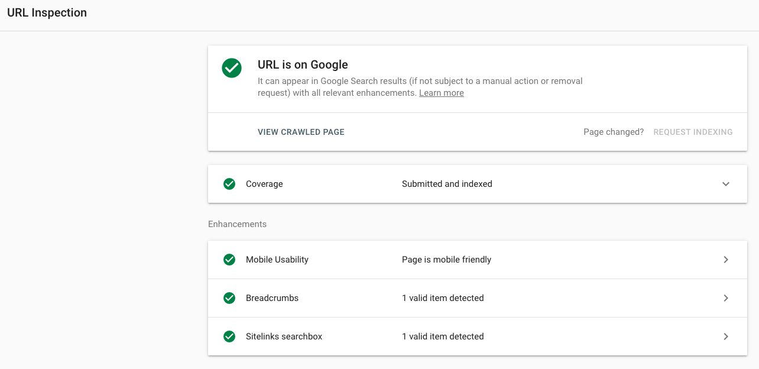Select the Breadcrumbs row label

pos(272,298)
